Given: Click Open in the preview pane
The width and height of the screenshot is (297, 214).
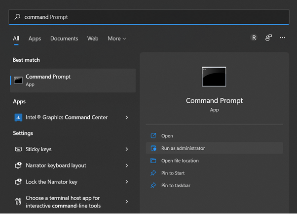Looking at the screenshot, I should tap(215, 136).
